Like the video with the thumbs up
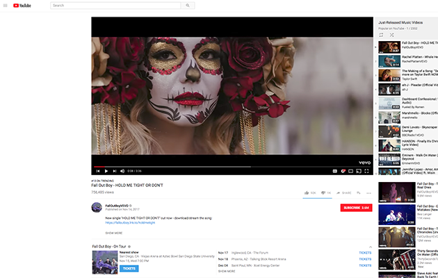 tap(306, 193)
